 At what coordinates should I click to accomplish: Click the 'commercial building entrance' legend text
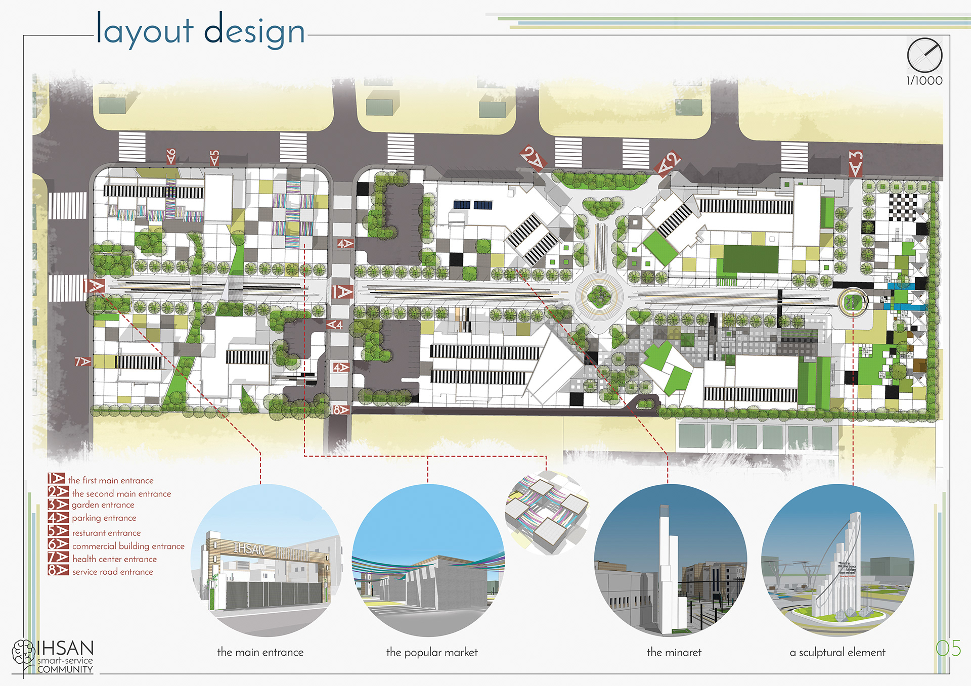tap(128, 546)
